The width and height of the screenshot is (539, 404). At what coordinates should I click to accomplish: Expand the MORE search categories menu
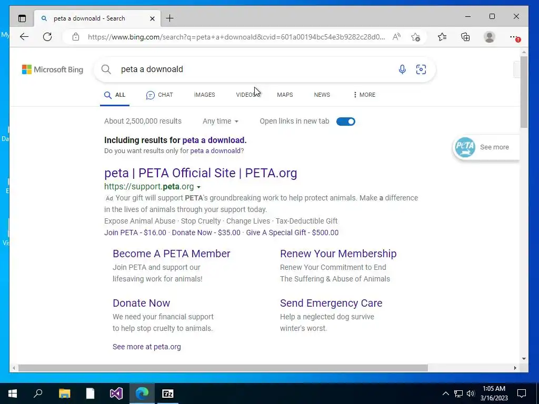pyautogui.click(x=364, y=95)
